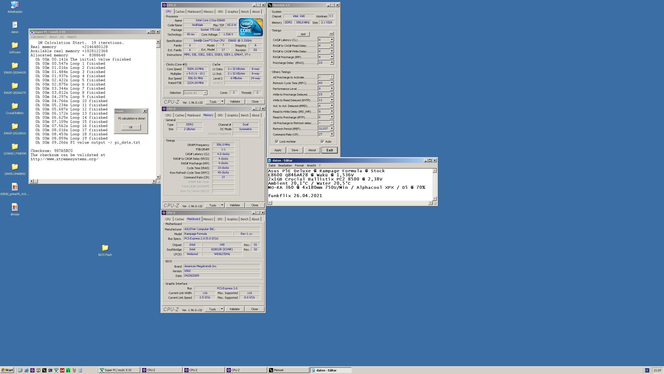Click Close button in bottom CPU-Z window
The height and width of the screenshot is (374, 664).
[254, 309]
